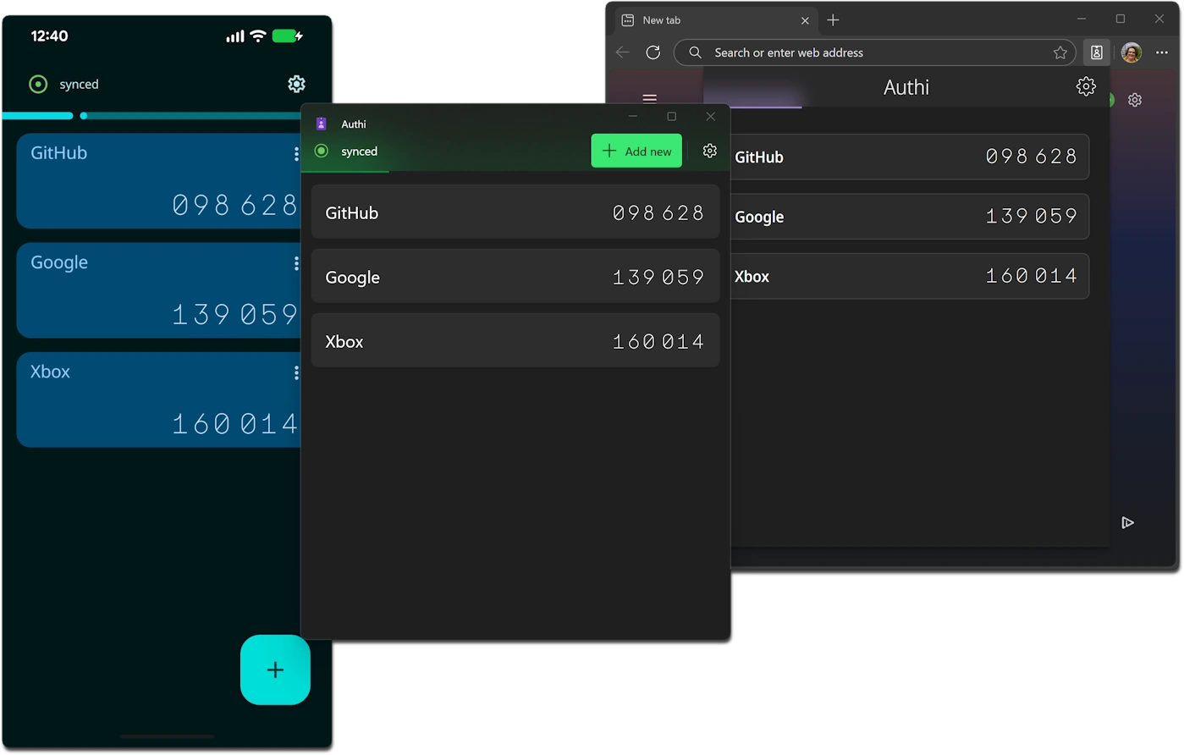Click the browser back arrow
Image resolution: width=1184 pixels, height=755 pixels.
click(623, 52)
